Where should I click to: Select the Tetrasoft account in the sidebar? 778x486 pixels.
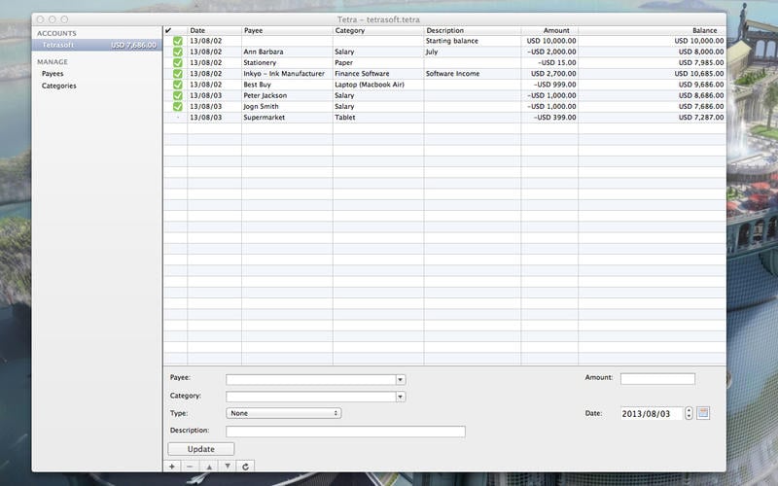coord(97,45)
